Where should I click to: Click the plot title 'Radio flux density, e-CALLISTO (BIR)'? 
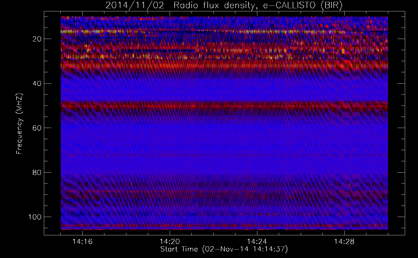(258, 5)
